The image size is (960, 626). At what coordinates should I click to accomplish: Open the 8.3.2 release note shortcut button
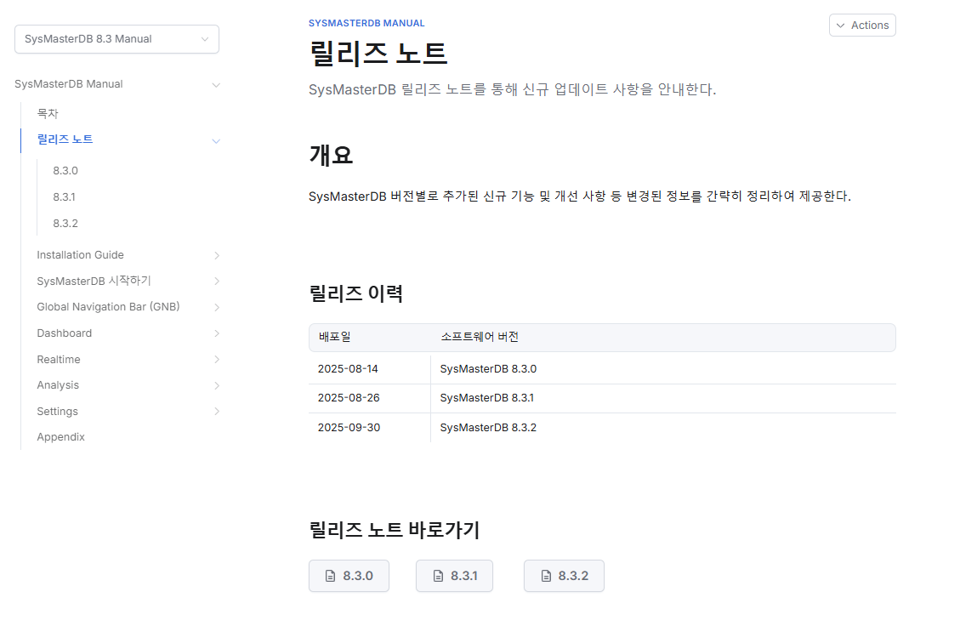tap(564, 576)
